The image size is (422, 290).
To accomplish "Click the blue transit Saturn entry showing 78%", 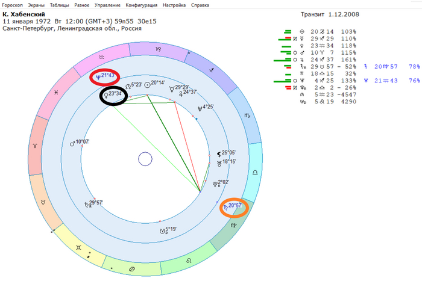I will 392,67.
